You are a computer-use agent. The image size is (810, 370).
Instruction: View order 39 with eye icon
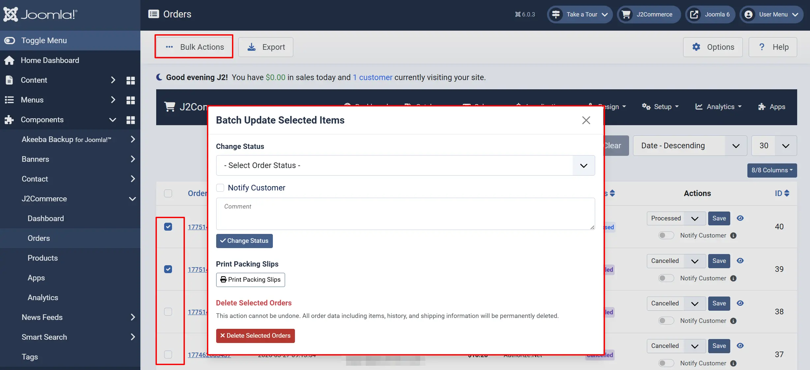[740, 261]
